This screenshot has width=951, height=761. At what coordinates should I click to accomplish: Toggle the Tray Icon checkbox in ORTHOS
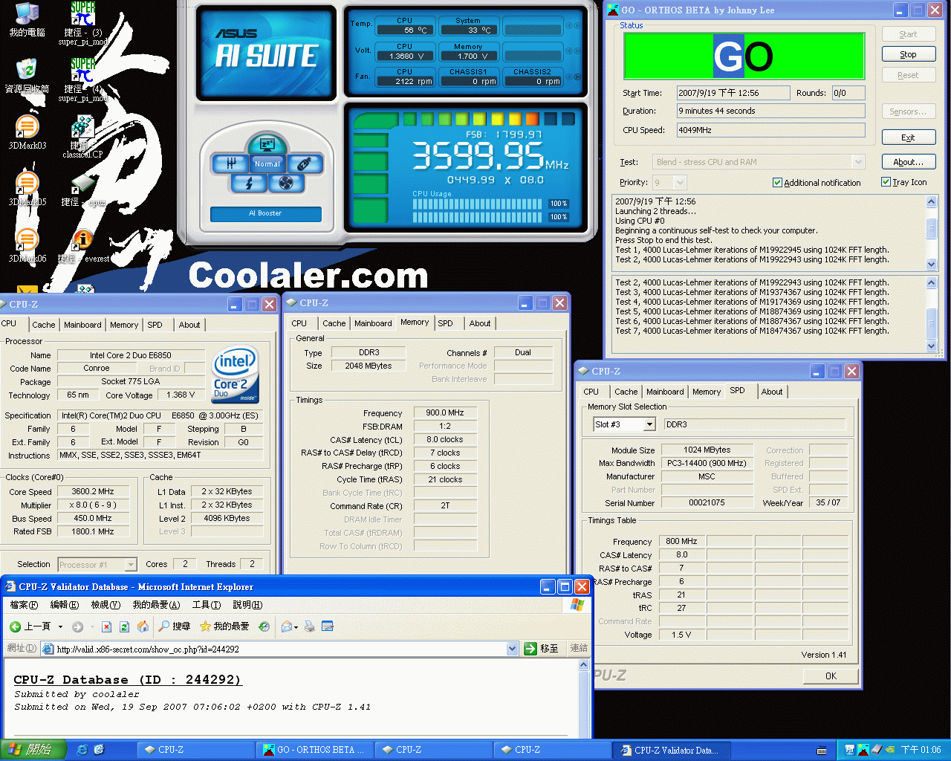point(886,181)
